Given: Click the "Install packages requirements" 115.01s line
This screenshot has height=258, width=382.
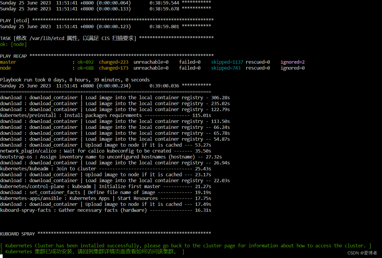Looking at the screenshot, I should [106, 115].
